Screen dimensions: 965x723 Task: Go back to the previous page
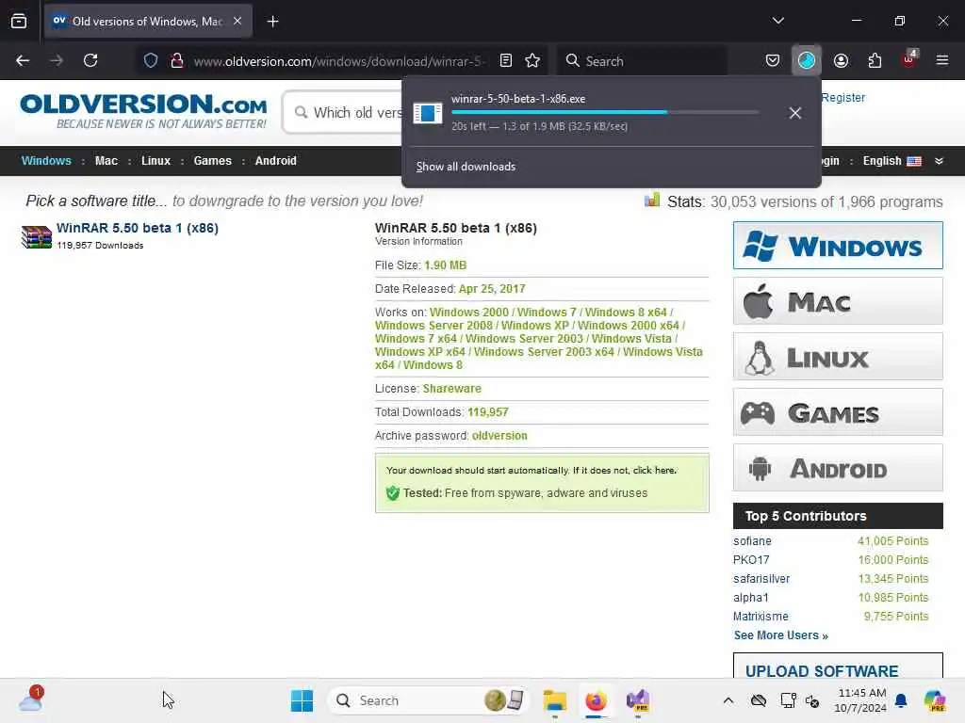23,60
